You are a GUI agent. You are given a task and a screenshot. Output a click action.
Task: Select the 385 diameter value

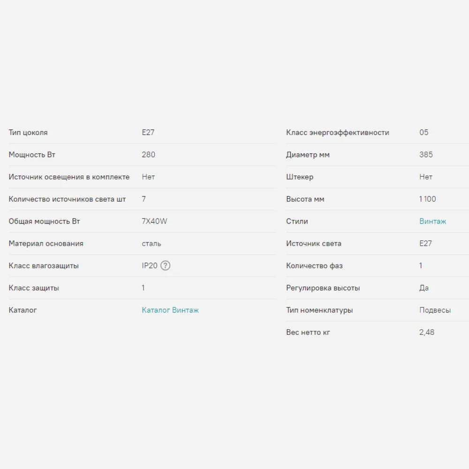pos(426,155)
